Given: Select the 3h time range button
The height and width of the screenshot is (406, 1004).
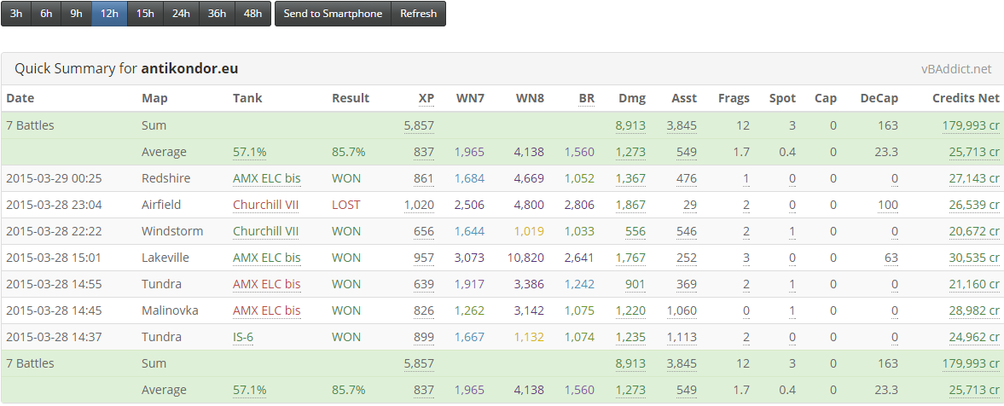Looking at the screenshot, I should tap(17, 14).
